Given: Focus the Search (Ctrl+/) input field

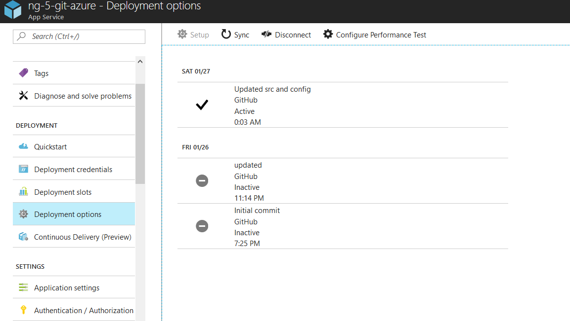Looking at the screenshot, I should [x=79, y=36].
